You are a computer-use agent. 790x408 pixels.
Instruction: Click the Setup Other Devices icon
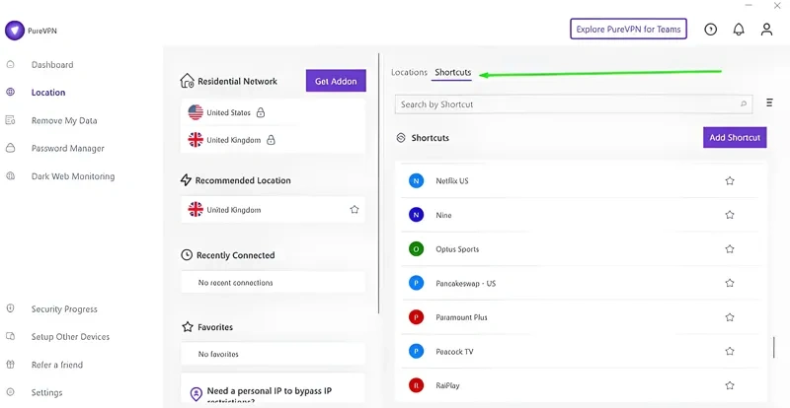10,336
